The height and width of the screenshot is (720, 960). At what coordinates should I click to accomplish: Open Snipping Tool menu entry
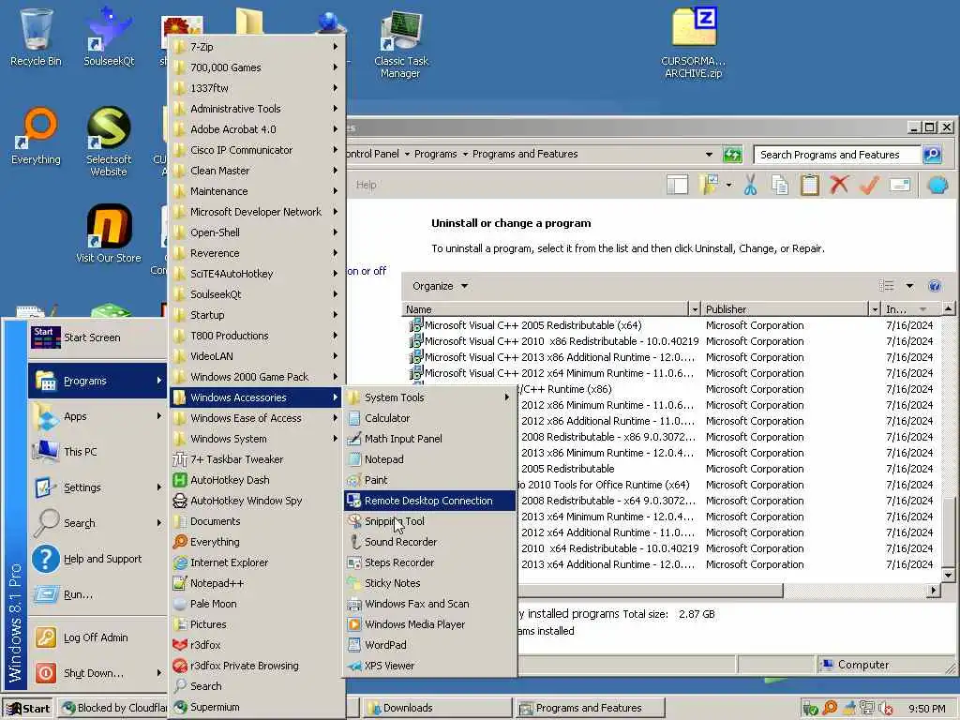[429, 521]
